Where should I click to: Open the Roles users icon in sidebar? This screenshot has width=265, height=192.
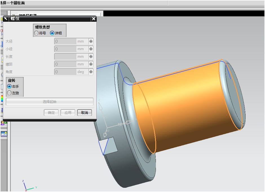pyautogui.click(x=4, y=123)
